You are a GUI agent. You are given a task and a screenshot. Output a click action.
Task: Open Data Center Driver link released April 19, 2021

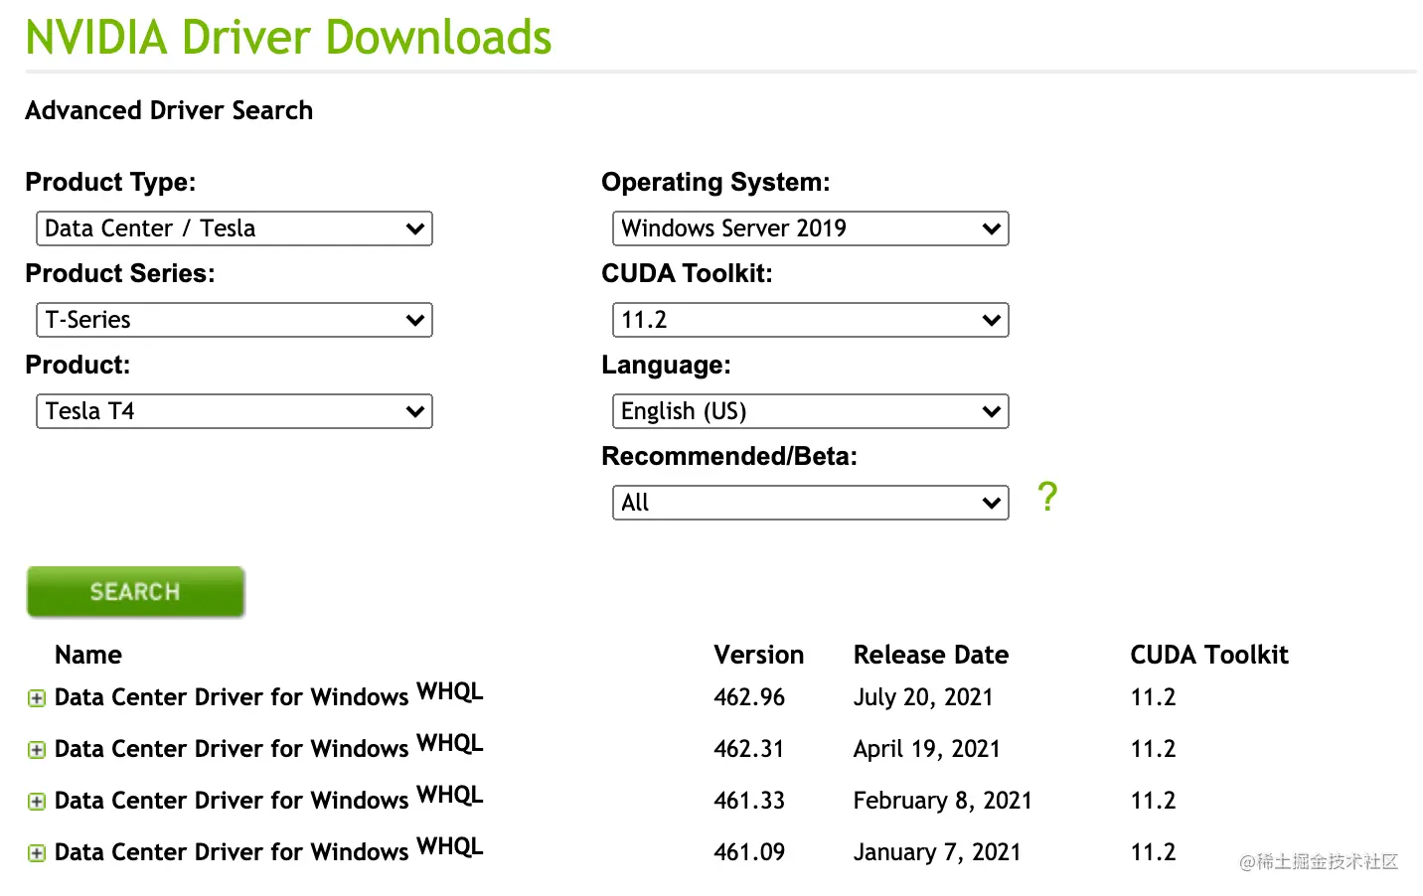(x=268, y=747)
